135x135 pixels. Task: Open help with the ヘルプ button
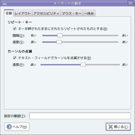click(x=17, y=127)
